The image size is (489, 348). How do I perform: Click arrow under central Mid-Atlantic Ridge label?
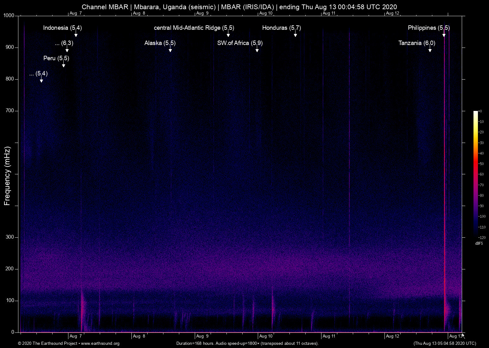click(x=228, y=35)
